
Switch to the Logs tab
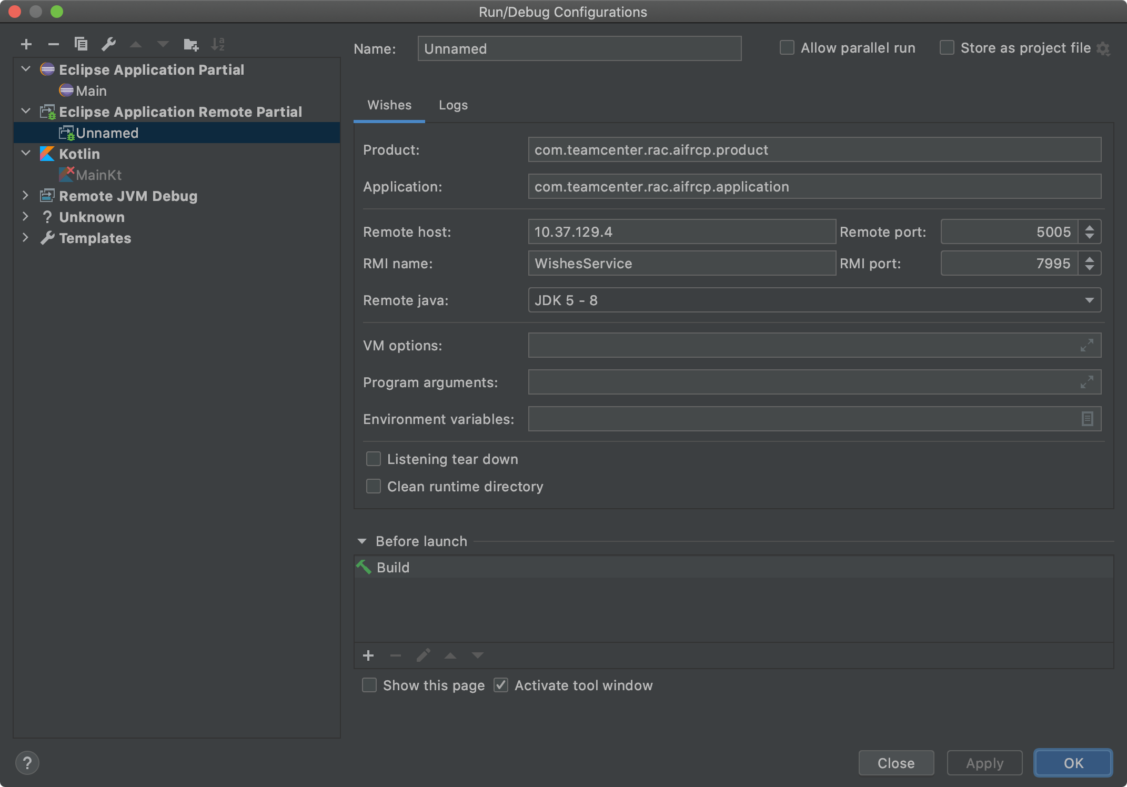pyautogui.click(x=453, y=105)
